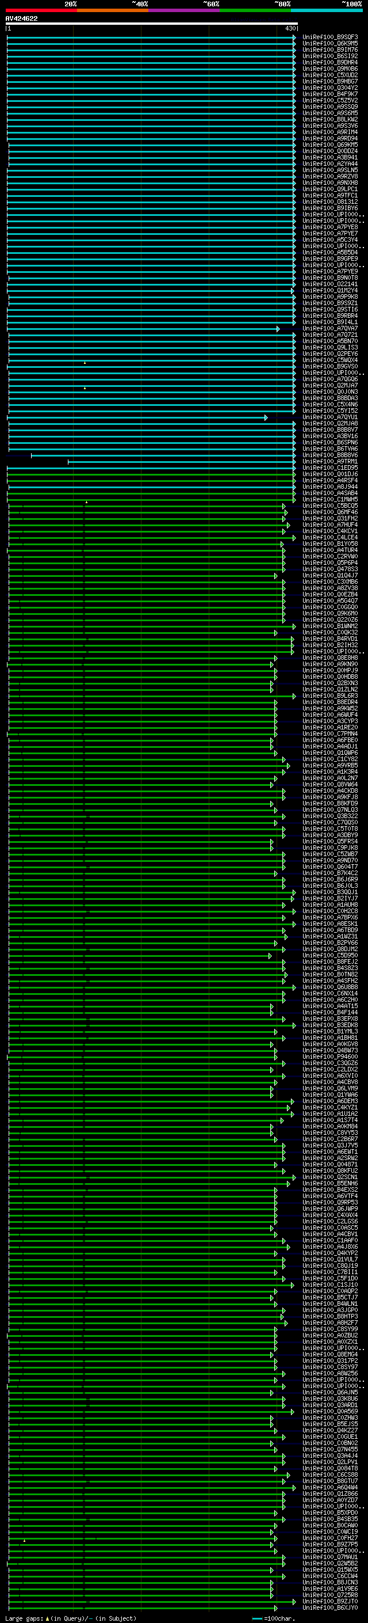Viewport: 368px width, 1623px height.
Task: Click UniRef100_A7QVA7
Action: coord(329,328)
